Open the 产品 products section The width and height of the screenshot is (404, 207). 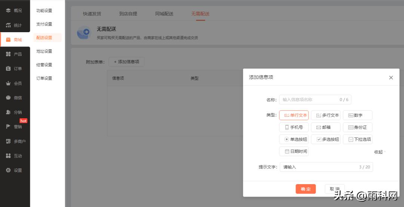14,54
